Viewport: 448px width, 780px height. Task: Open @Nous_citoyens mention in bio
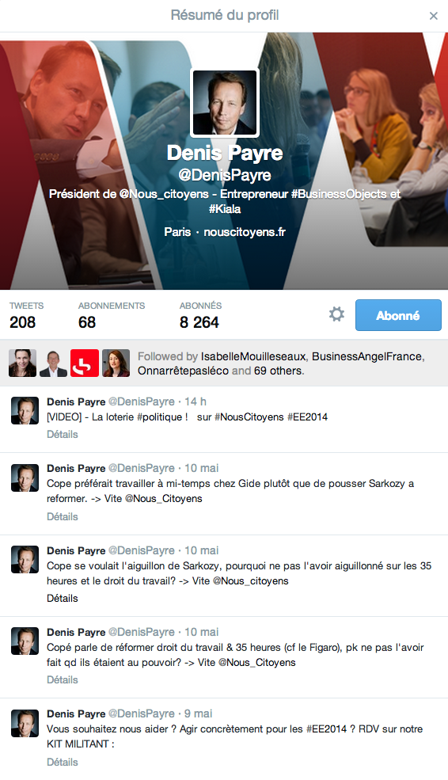click(x=164, y=194)
